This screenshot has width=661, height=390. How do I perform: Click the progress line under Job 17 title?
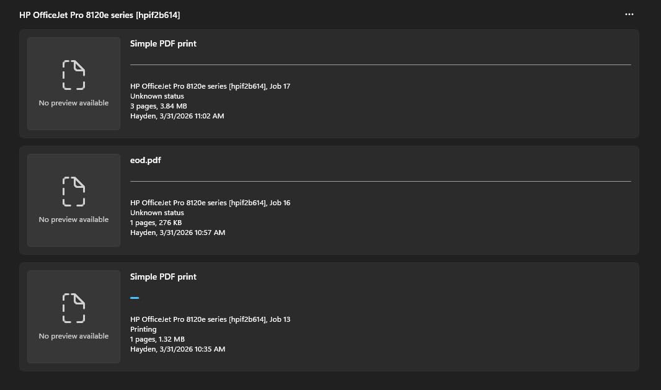pyautogui.click(x=380, y=64)
